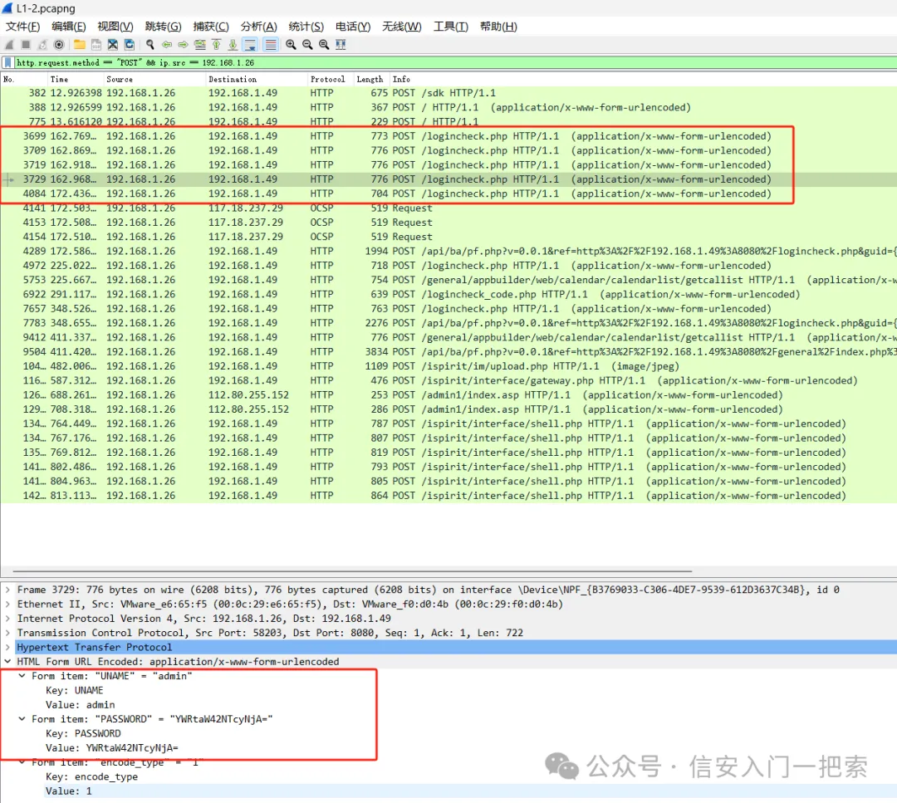Select packet 382 POST /sdk
The width and height of the screenshot is (897, 803).
(x=448, y=93)
